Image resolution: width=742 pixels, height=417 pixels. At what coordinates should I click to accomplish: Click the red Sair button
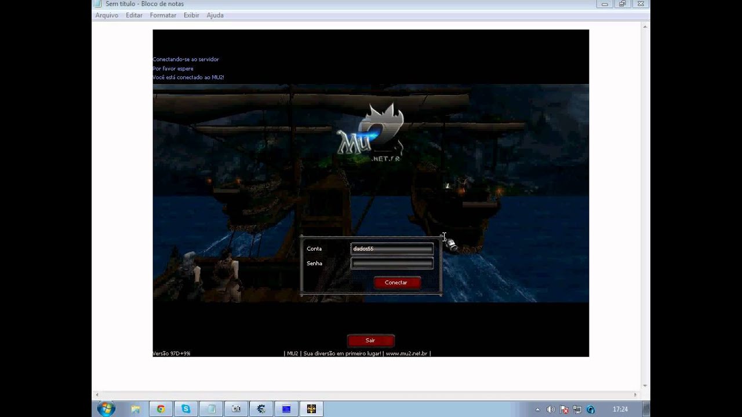pos(370,341)
